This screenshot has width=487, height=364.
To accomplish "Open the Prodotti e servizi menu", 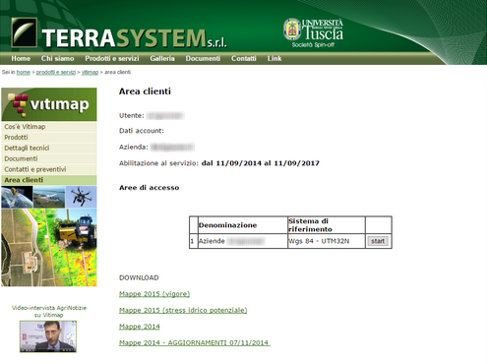I will (x=112, y=58).
